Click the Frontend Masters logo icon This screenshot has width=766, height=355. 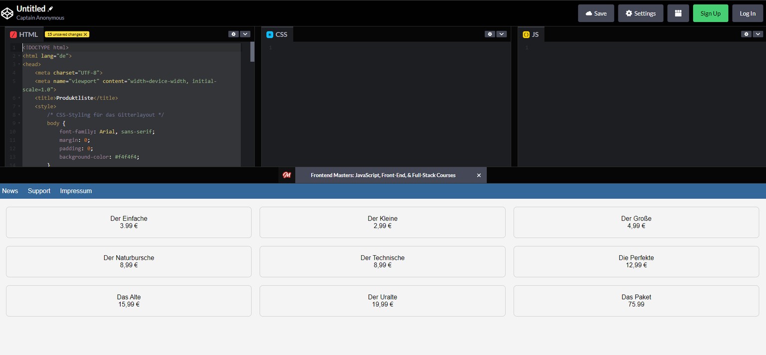287,175
